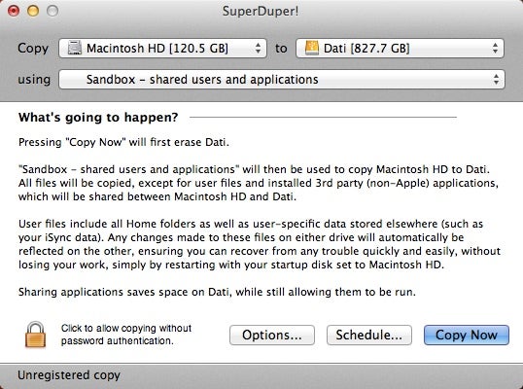
Task: Click the grayed-out zoom window button
Action: (52, 11)
